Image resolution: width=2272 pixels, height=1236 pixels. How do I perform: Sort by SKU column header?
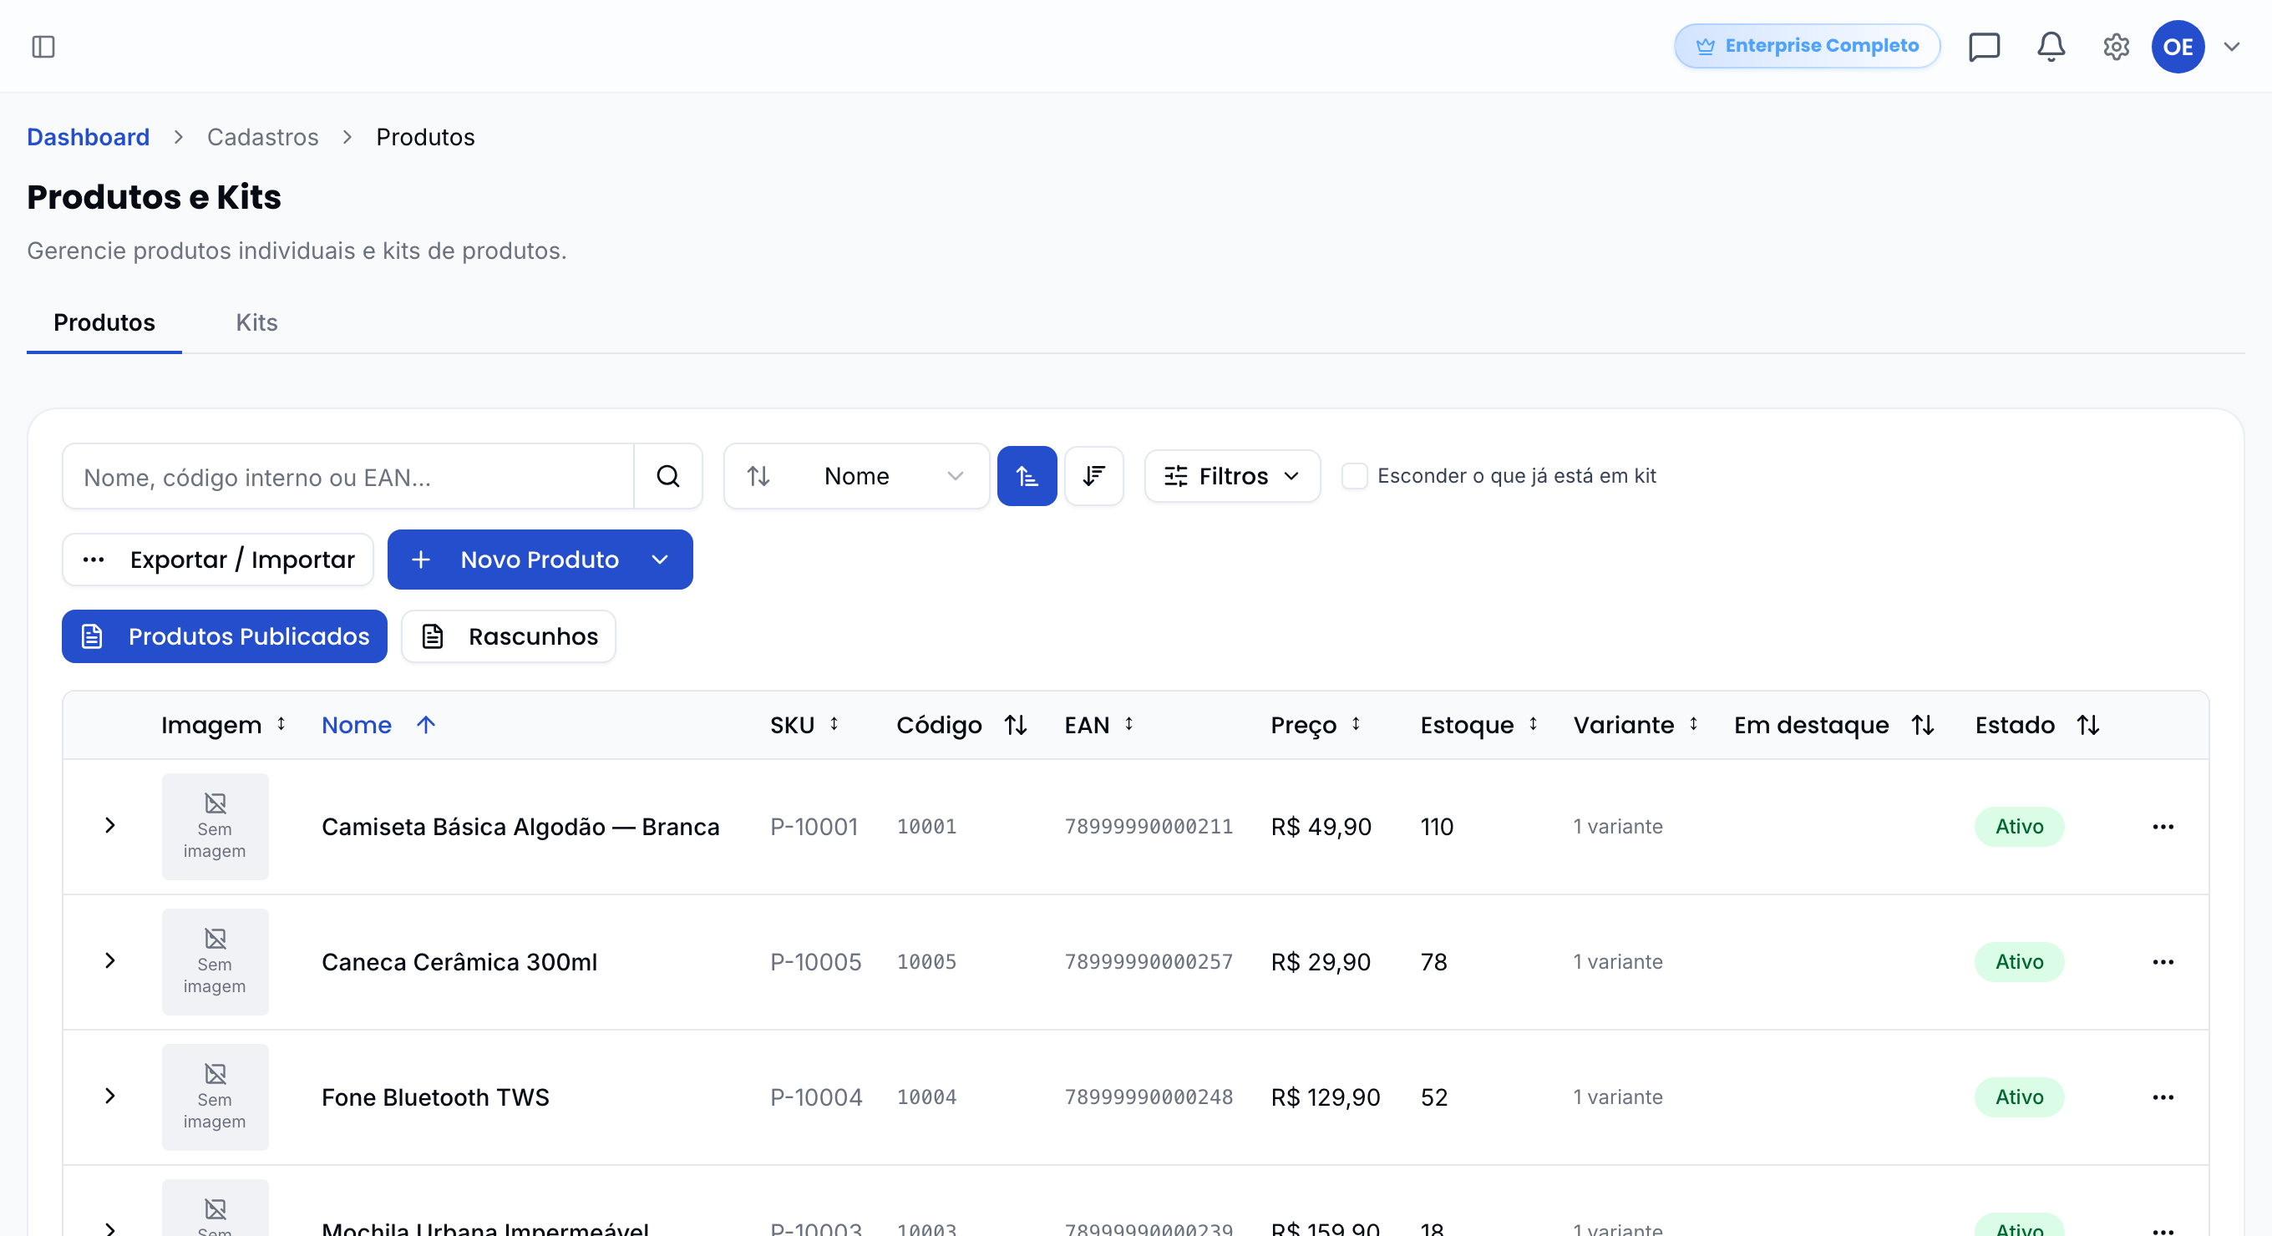(804, 726)
